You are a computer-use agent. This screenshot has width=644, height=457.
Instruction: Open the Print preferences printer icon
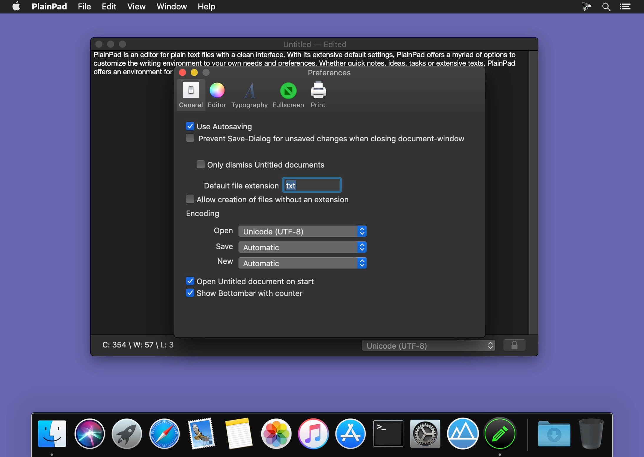pos(318,90)
